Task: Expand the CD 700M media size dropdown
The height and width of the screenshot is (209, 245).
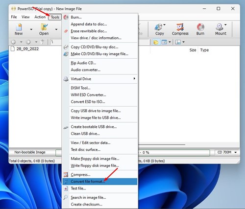Action: coord(236,152)
